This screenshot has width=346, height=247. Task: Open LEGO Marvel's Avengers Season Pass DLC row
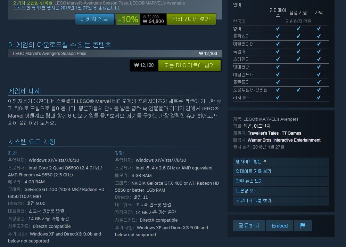click(115, 54)
